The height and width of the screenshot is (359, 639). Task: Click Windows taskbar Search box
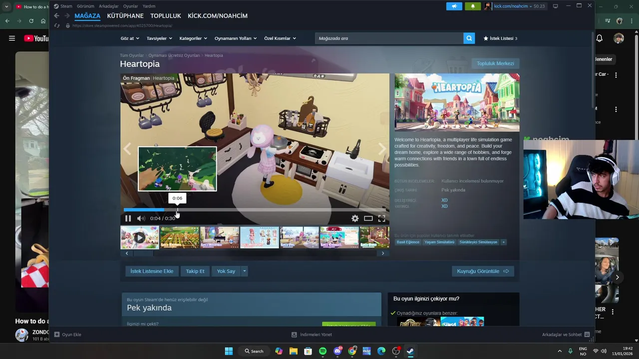point(254,351)
